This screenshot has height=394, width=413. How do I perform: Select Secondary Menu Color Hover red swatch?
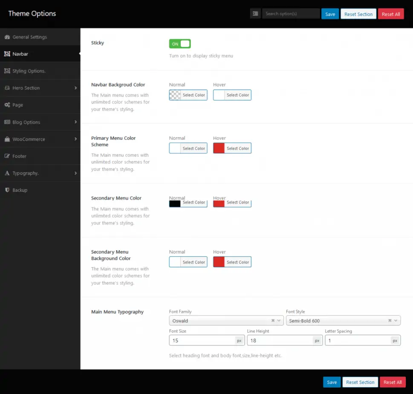tap(219, 204)
